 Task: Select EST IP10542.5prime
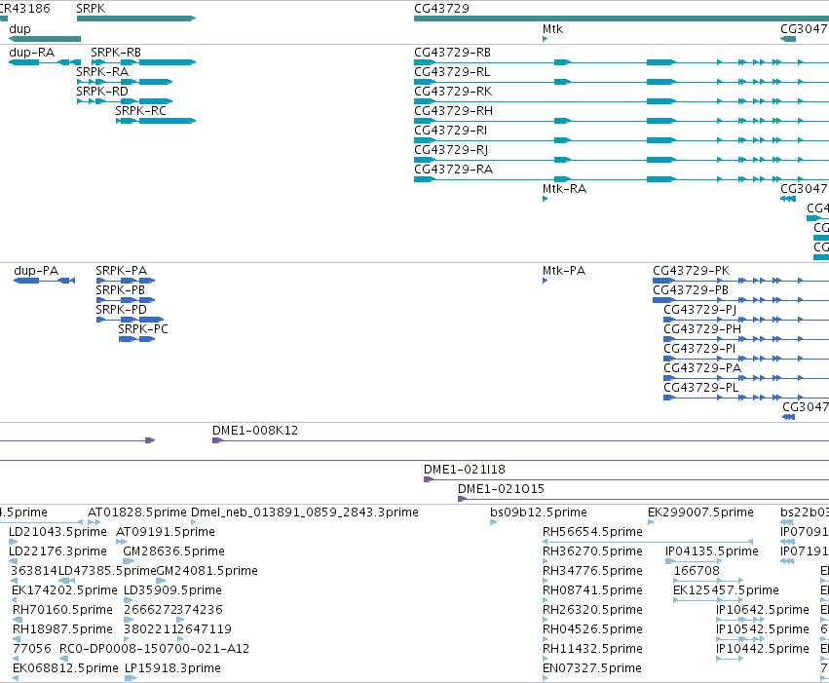[x=763, y=629]
